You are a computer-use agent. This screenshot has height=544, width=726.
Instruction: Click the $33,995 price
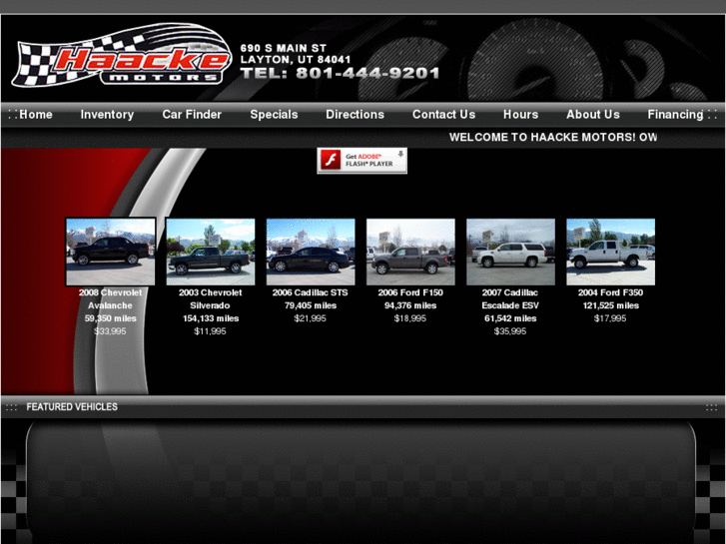[x=110, y=331]
